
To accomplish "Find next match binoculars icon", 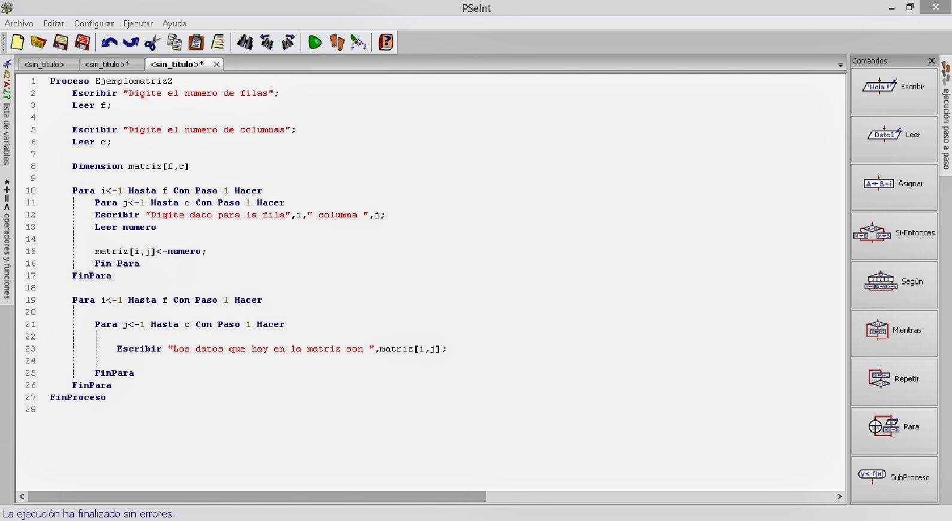I will click(x=288, y=43).
